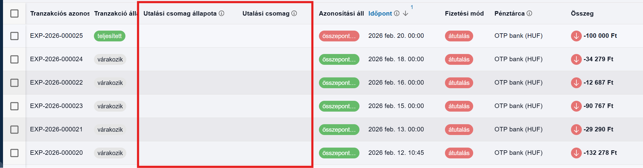643x168 pixels.
Task: Click the green teljesített status badge
Action: 110,36
